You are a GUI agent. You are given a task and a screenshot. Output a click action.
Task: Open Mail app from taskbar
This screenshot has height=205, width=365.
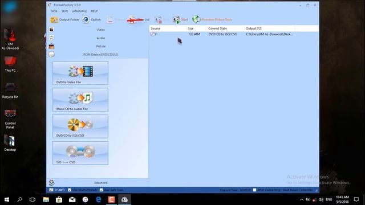click(x=72, y=199)
